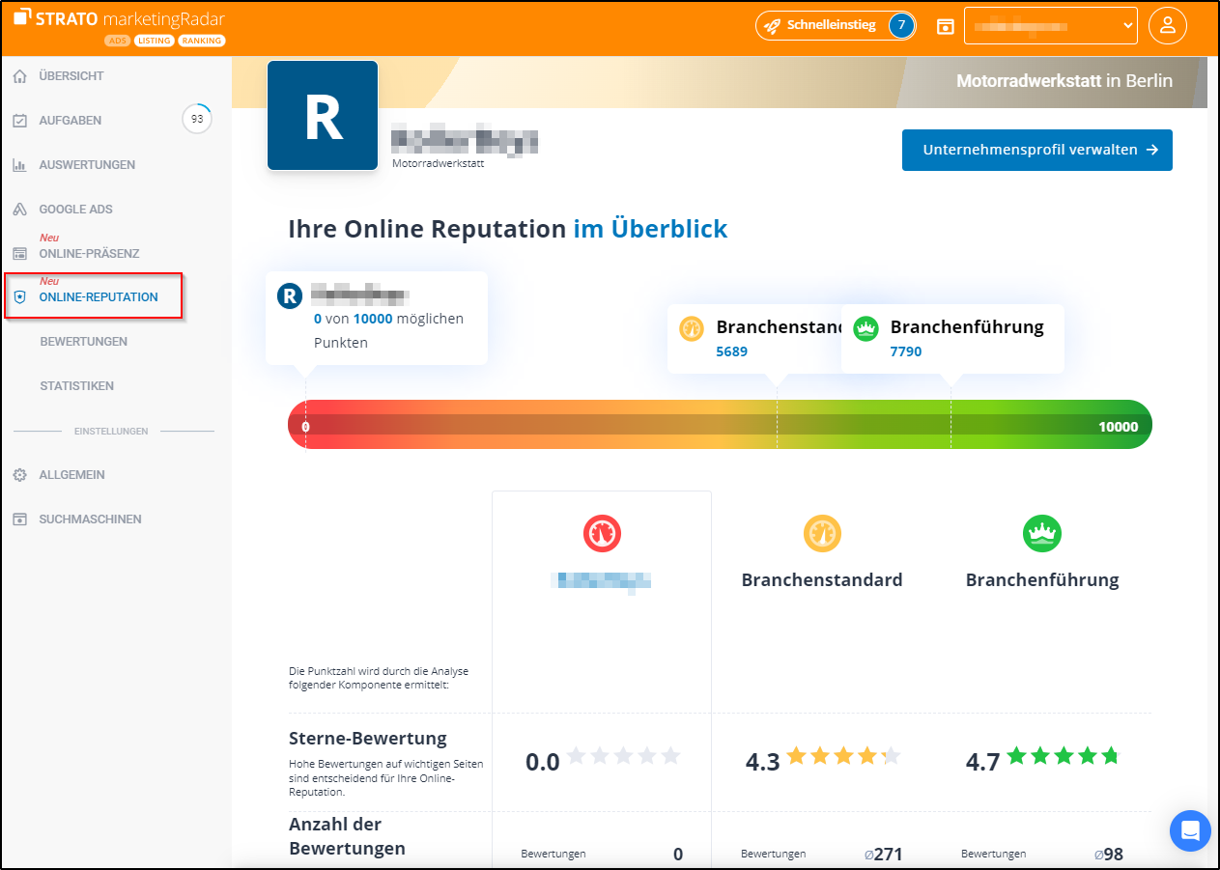1220x870 pixels.
Task: Open the Übersicht home icon
Action: pyautogui.click(x=19, y=75)
